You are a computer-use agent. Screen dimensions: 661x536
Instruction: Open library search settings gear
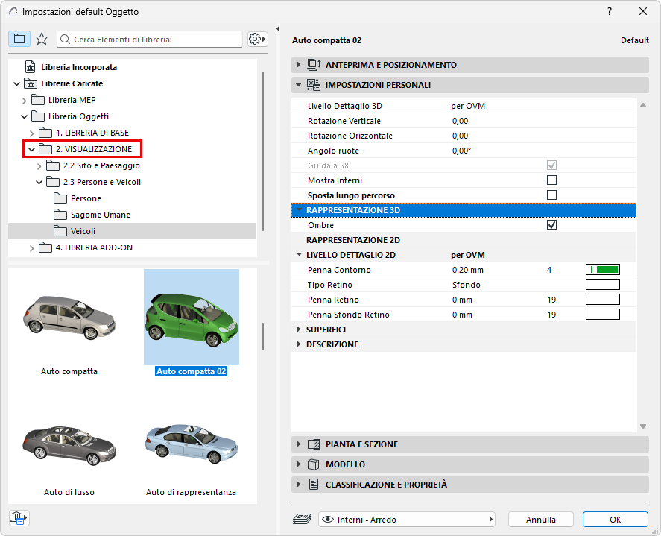[x=257, y=39]
